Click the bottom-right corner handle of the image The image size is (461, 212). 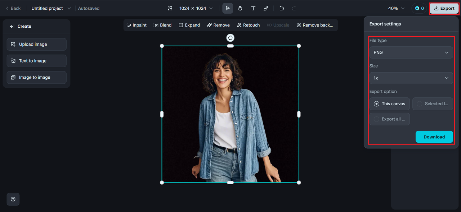pyautogui.click(x=299, y=183)
